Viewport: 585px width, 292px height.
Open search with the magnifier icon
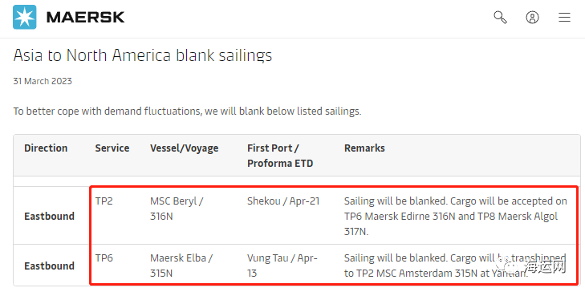pyautogui.click(x=500, y=17)
